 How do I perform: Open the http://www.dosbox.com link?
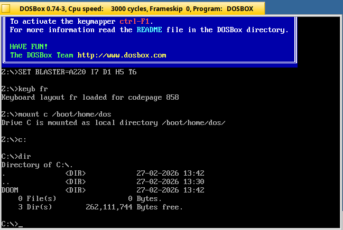click(122, 55)
